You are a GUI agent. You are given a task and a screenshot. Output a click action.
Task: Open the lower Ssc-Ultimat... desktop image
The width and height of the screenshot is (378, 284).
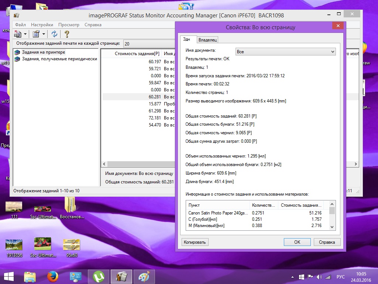pos(43,247)
